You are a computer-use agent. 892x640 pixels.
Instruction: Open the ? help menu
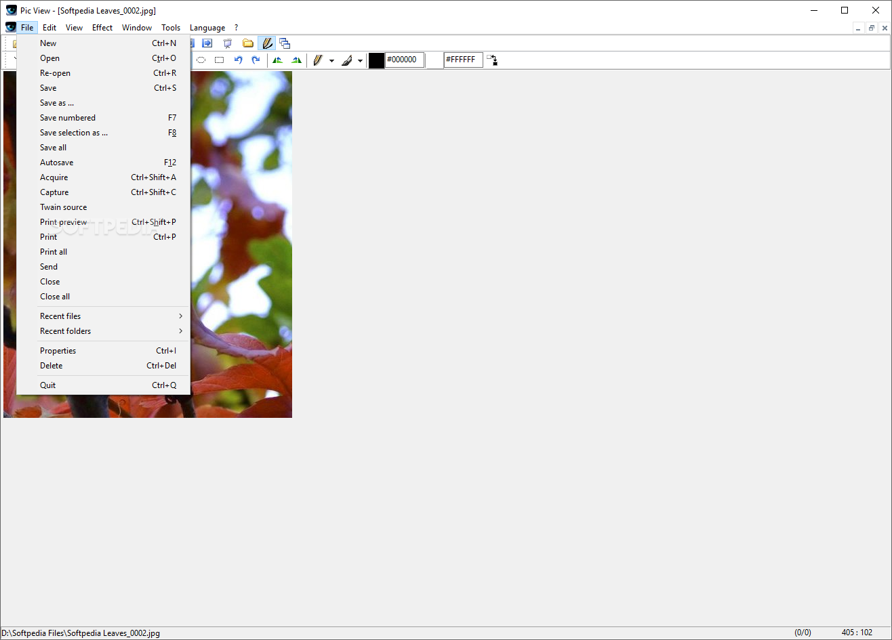coord(236,28)
